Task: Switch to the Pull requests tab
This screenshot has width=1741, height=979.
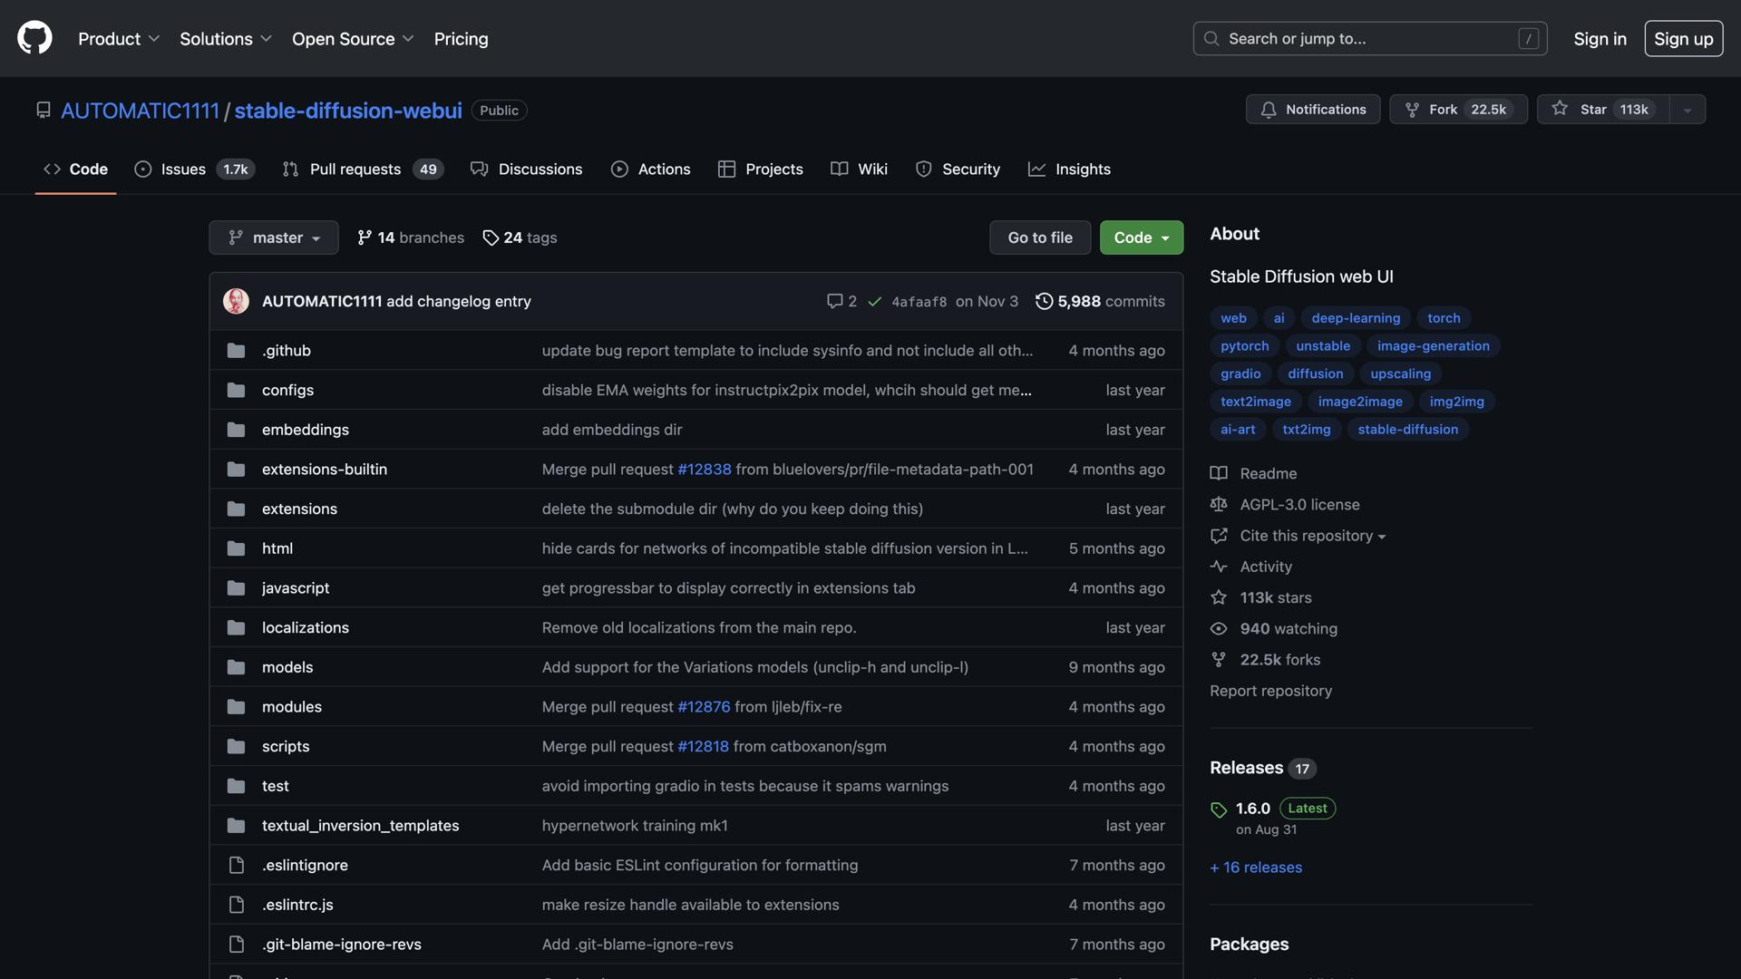Action: [x=354, y=169]
